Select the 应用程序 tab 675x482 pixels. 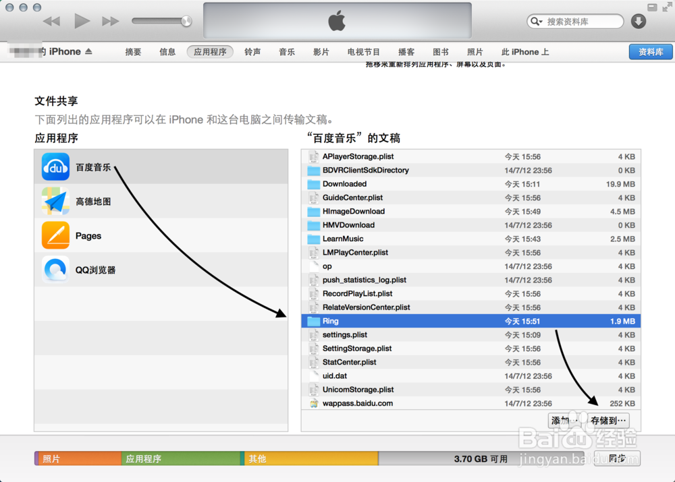pos(210,52)
